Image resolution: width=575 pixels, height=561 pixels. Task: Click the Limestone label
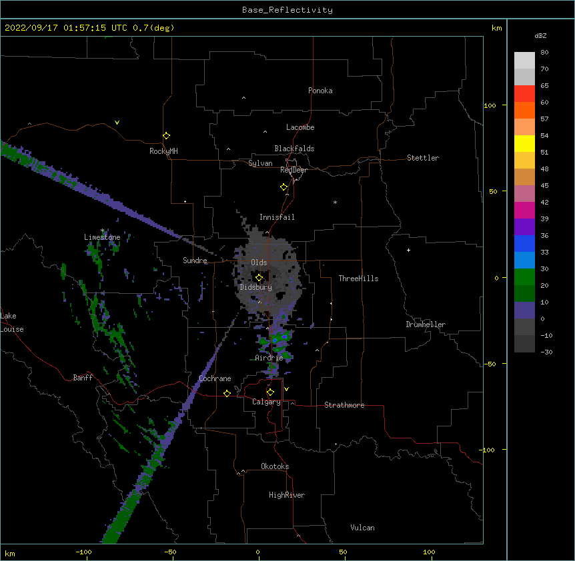[102, 237]
